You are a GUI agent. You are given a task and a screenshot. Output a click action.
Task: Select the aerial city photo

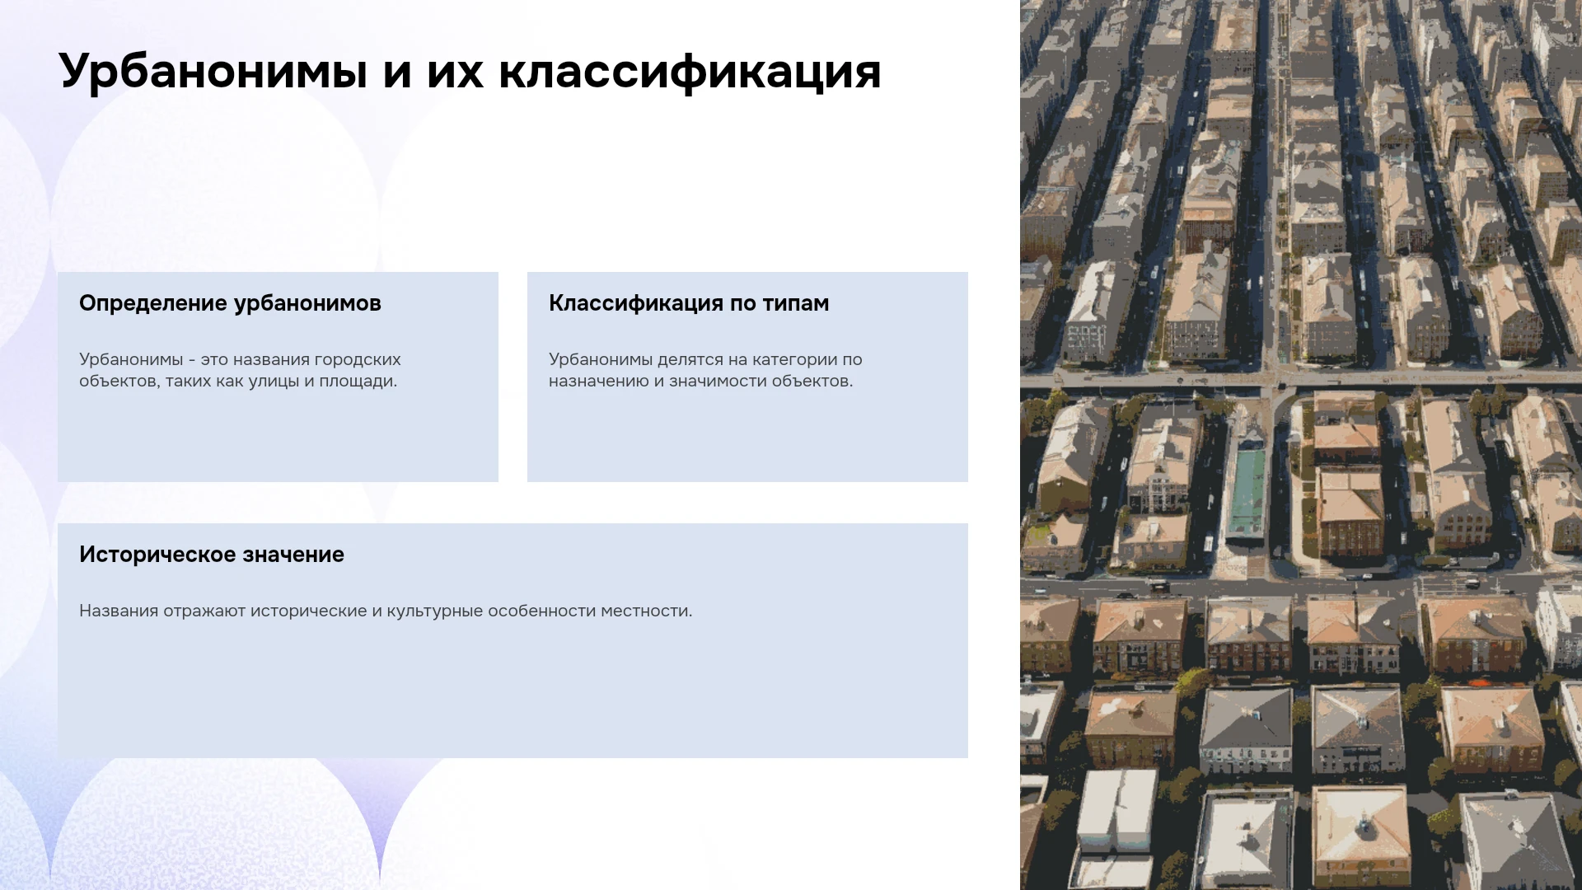tap(1301, 445)
